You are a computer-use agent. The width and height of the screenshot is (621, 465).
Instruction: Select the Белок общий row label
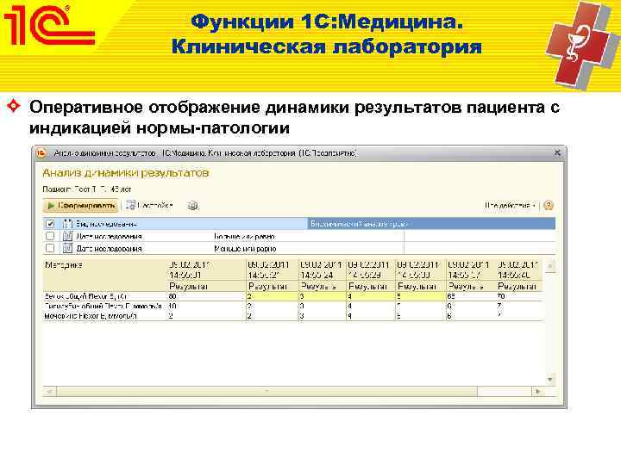(85, 296)
